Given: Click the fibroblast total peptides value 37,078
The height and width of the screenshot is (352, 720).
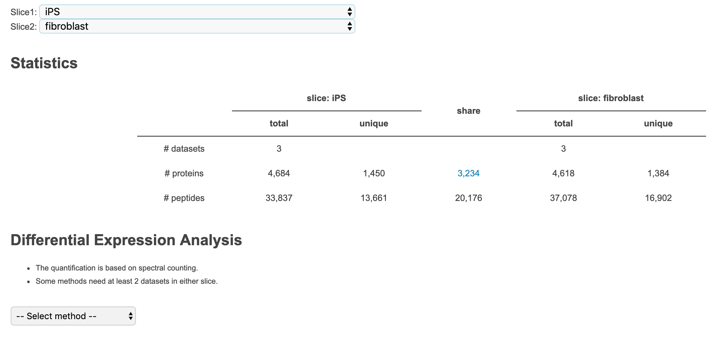Looking at the screenshot, I should (563, 198).
